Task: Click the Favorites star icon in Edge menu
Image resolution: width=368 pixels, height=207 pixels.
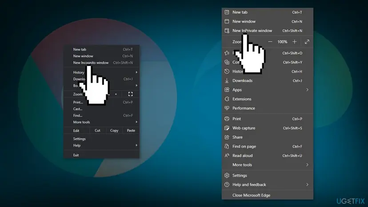Action: tap(227, 53)
